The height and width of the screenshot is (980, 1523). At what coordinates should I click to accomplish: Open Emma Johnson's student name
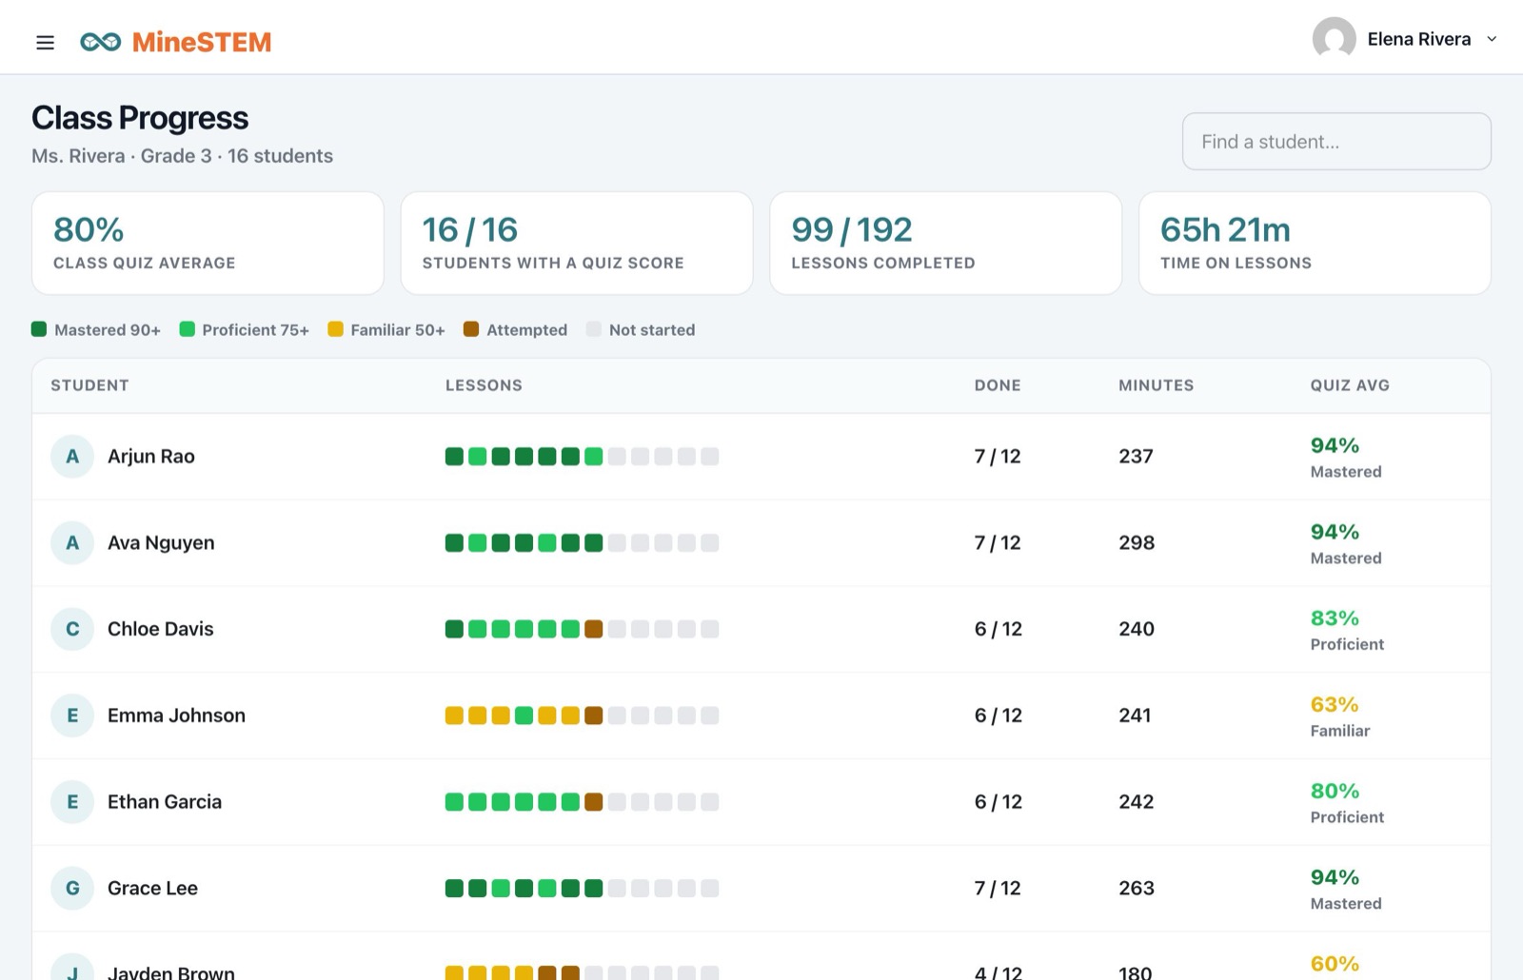click(x=176, y=715)
